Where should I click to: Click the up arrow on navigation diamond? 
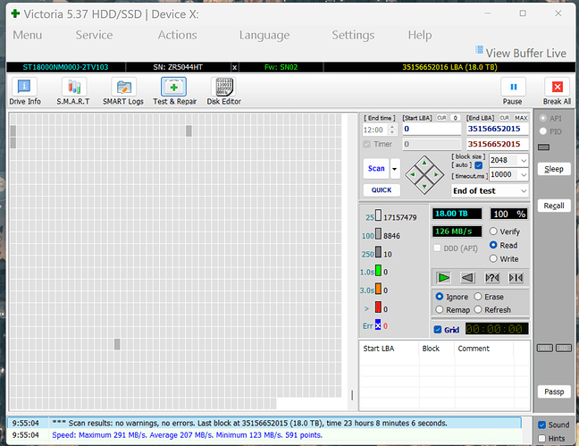(x=424, y=163)
